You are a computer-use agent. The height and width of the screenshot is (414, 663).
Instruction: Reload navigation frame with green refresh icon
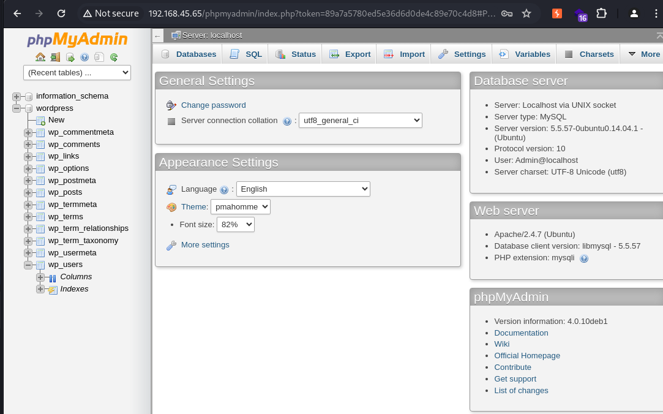coord(114,57)
